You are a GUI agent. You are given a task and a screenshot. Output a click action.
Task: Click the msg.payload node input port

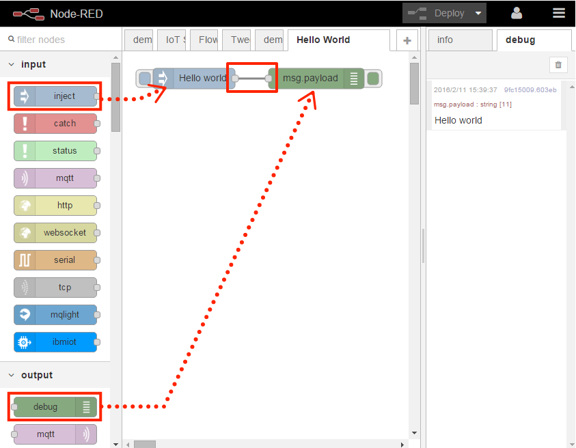pos(269,79)
